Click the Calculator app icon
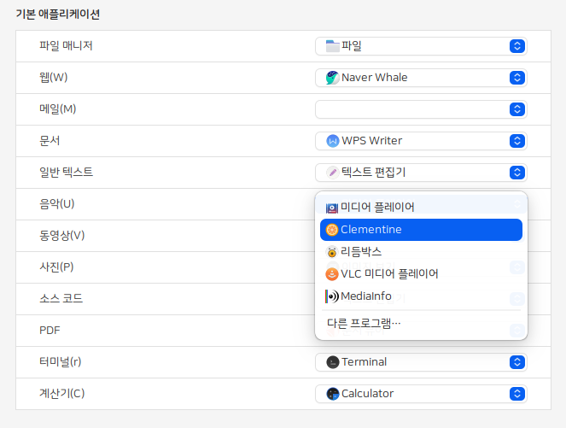Image resolution: width=566 pixels, height=428 pixels. (x=332, y=394)
